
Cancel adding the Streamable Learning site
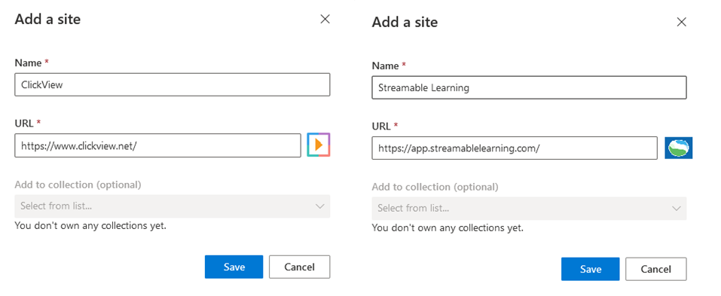656,269
